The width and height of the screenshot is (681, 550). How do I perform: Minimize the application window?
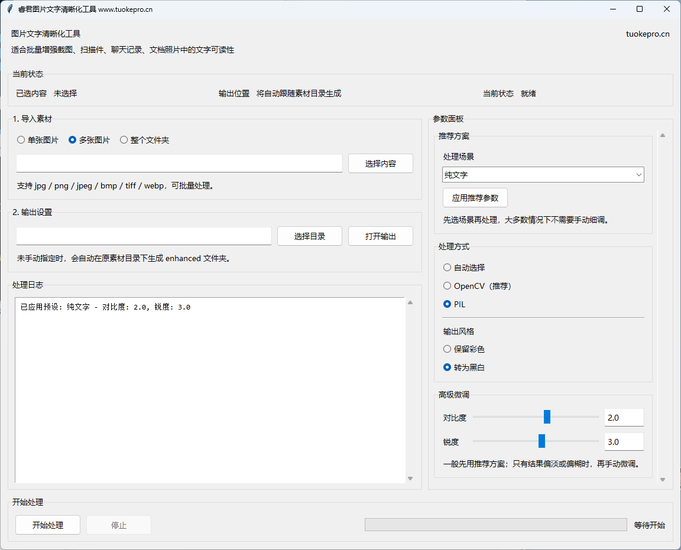pos(613,9)
